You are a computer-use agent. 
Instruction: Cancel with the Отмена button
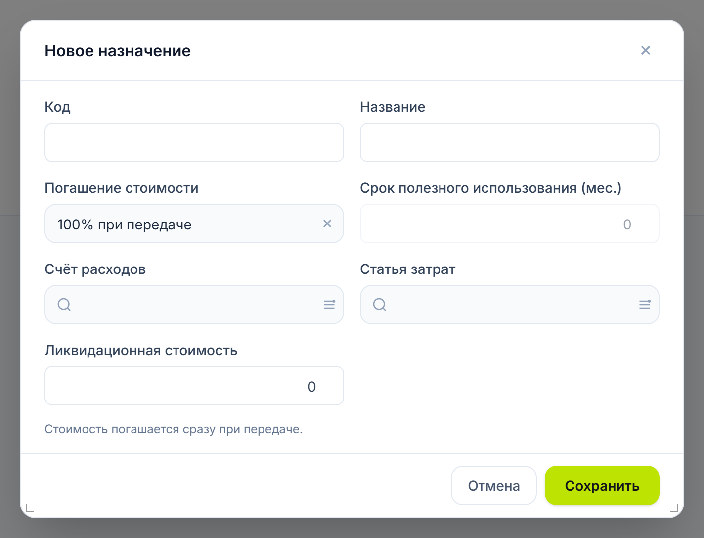[494, 486]
